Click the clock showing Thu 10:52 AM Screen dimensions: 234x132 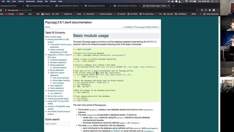[204, 1]
